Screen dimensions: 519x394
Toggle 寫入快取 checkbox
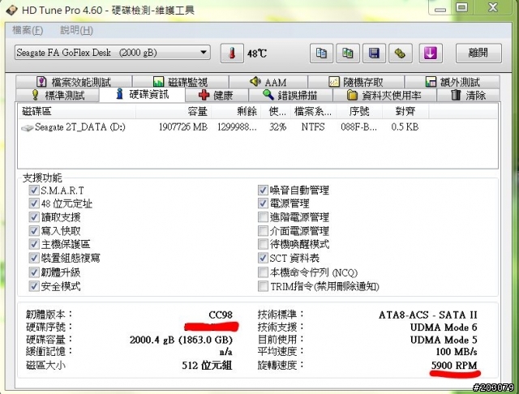click(33, 230)
